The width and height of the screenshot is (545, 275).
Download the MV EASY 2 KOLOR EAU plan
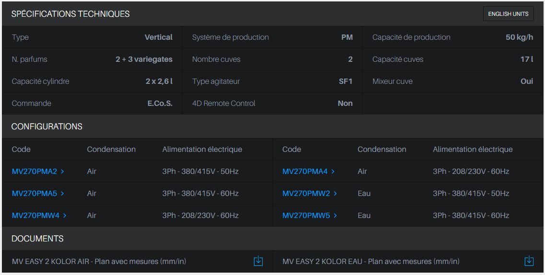(x=529, y=261)
